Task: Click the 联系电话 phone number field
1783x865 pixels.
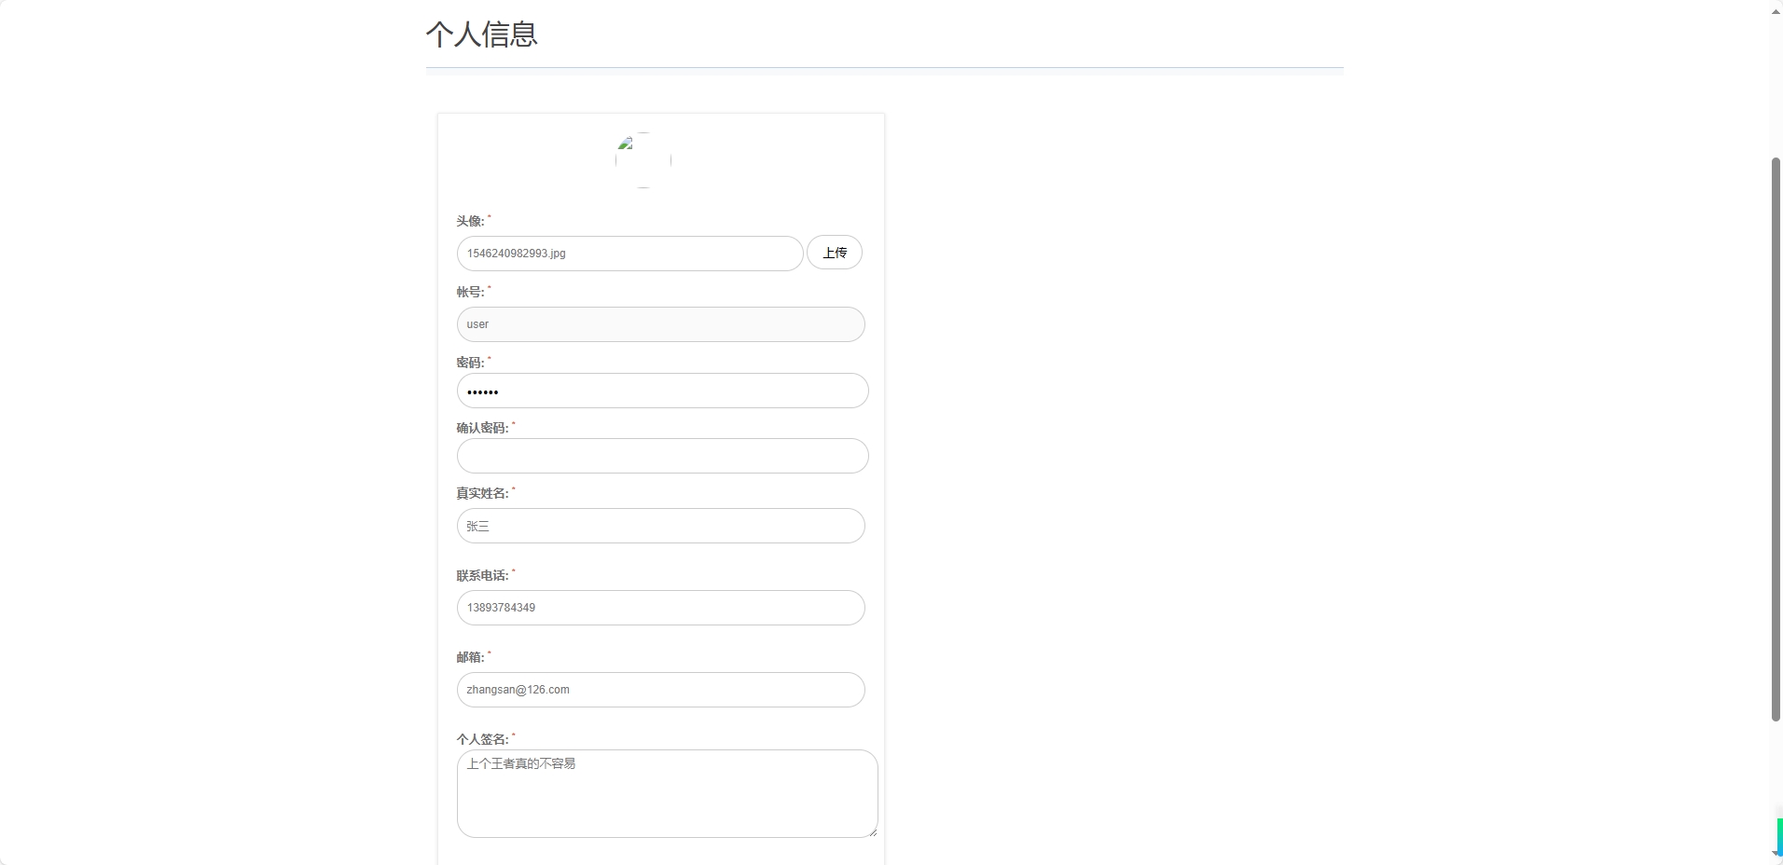Action: [x=660, y=607]
